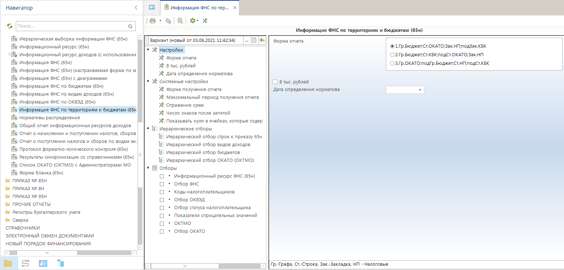
Task: Collapse the Системные настройки tree node
Action: click(x=148, y=81)
